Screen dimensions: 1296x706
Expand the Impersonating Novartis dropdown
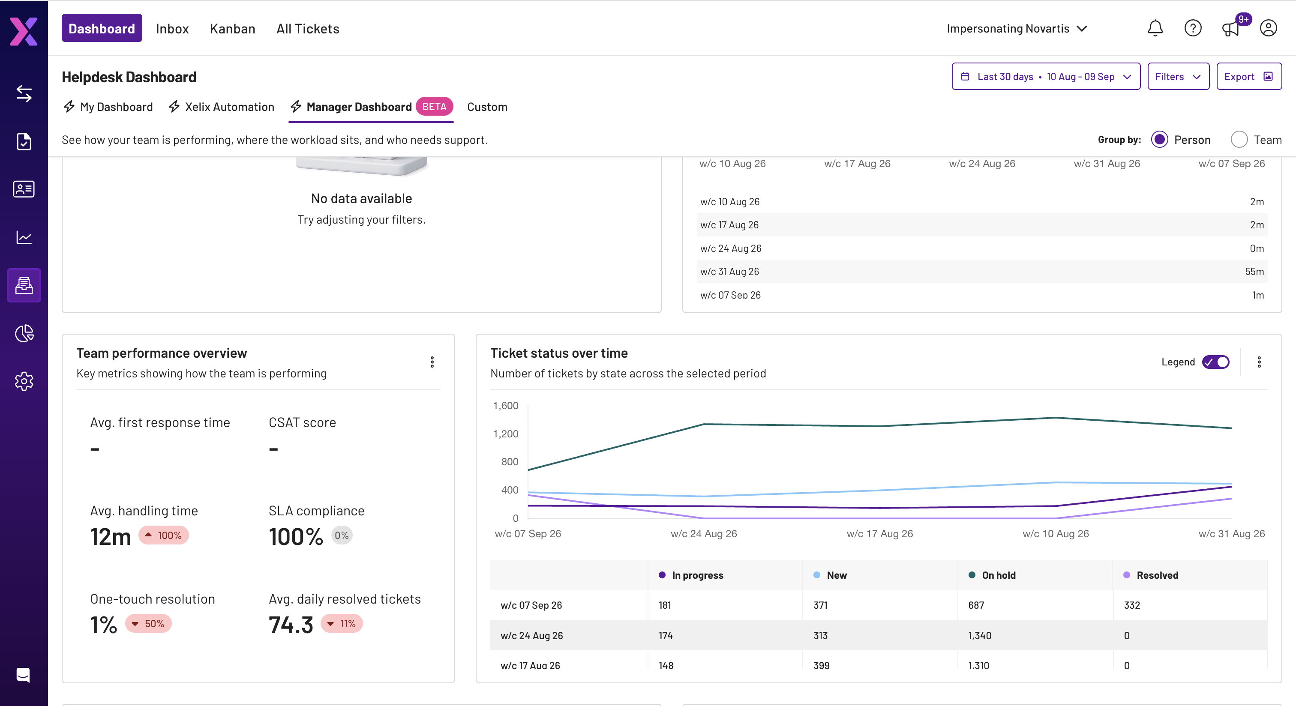(1017, 29)
